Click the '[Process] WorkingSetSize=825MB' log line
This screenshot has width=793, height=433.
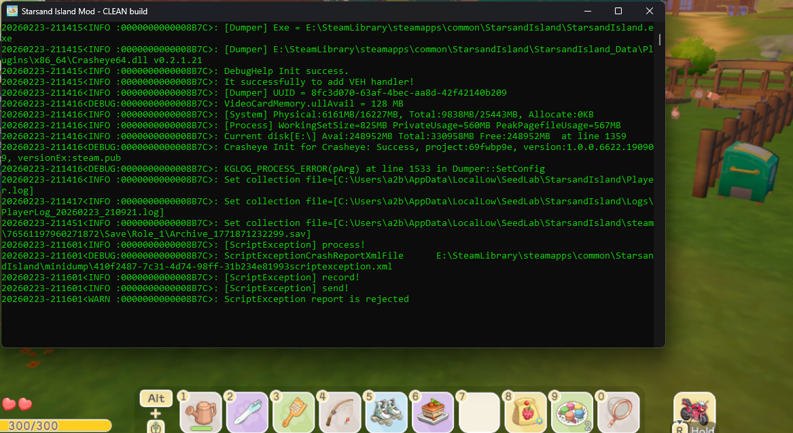click(x=311, y=126)
